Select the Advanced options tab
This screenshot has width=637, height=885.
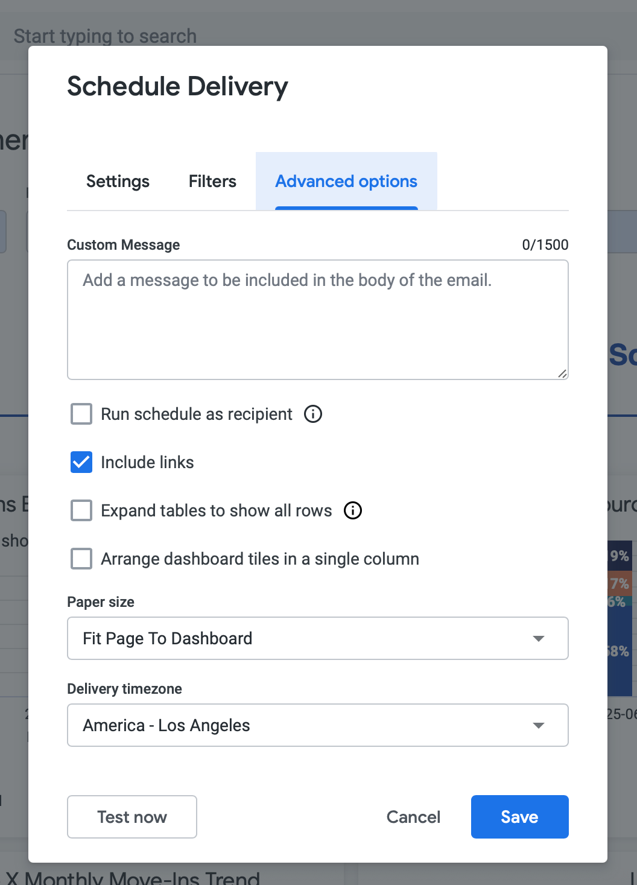click(x=346, y=182)
